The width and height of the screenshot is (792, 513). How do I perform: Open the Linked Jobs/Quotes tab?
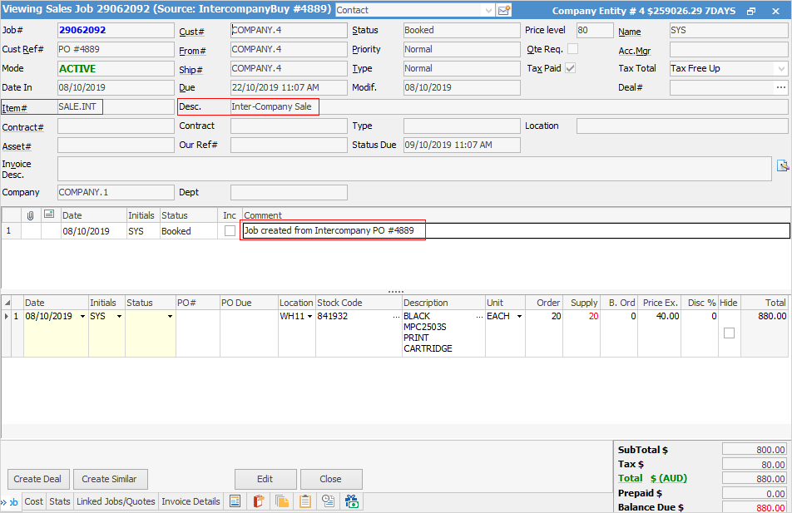pyautogui.click(x=116, y=501)
